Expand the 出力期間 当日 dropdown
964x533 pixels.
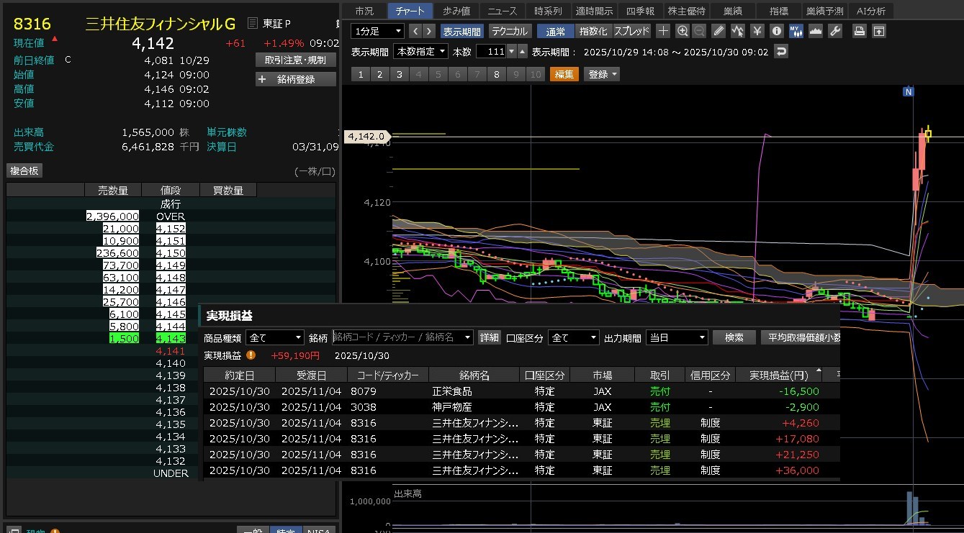(x=676, y=337)
